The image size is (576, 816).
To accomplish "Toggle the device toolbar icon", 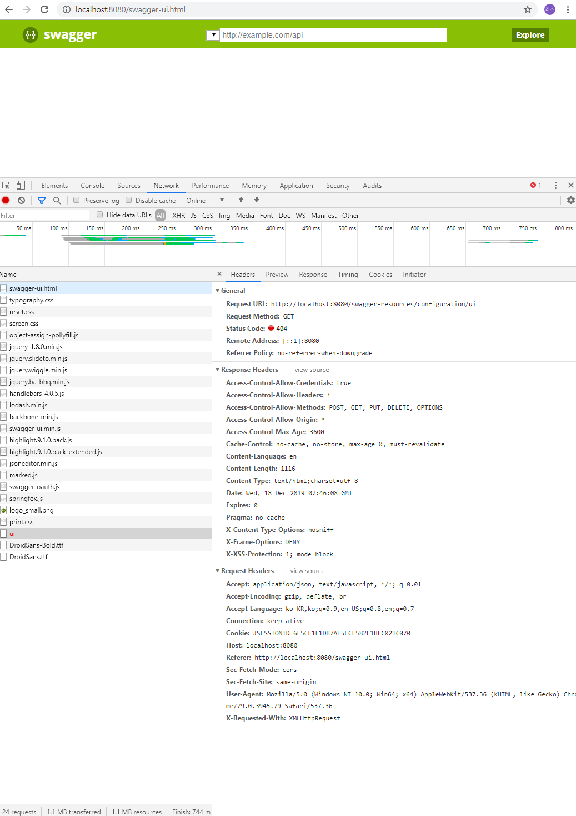I will [21, 186].
